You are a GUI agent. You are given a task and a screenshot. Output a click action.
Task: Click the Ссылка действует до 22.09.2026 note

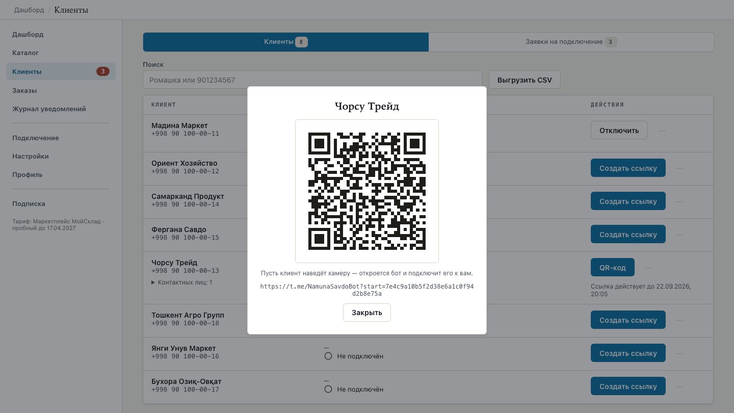click(x=641, y=290)
